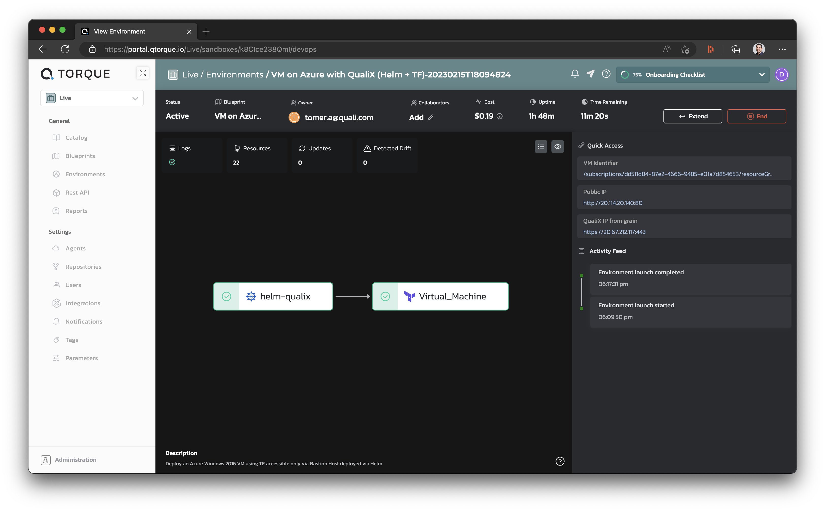
Task: Click Environments in the breadcrumb
Action: coord(234,75)
